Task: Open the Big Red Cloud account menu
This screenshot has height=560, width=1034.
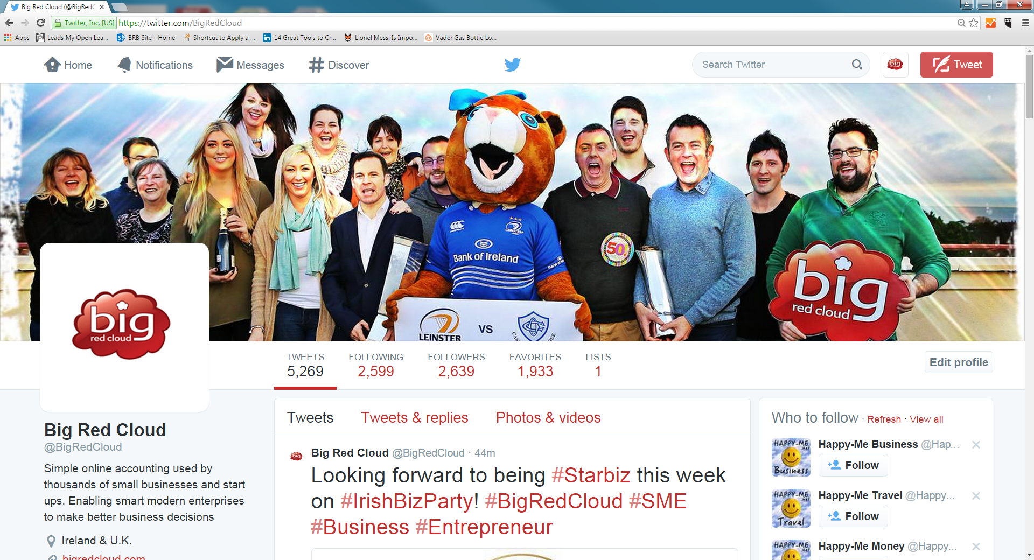Action: [x=895, y=65]
